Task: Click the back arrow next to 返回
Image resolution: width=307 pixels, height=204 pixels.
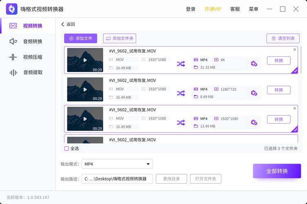Action: [63, 24]
